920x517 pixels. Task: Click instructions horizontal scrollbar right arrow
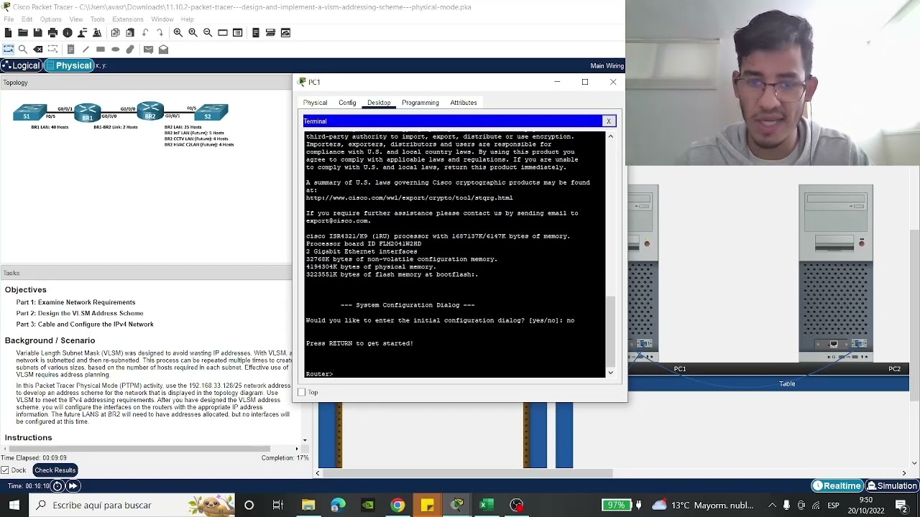297,450
